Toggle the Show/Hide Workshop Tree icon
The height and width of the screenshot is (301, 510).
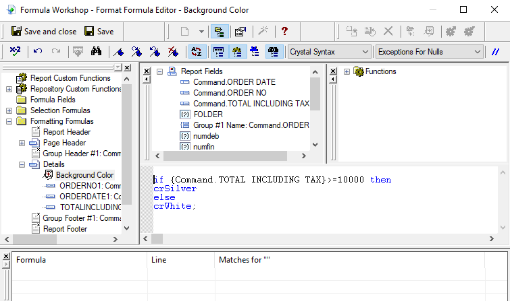tap(220, 32)
